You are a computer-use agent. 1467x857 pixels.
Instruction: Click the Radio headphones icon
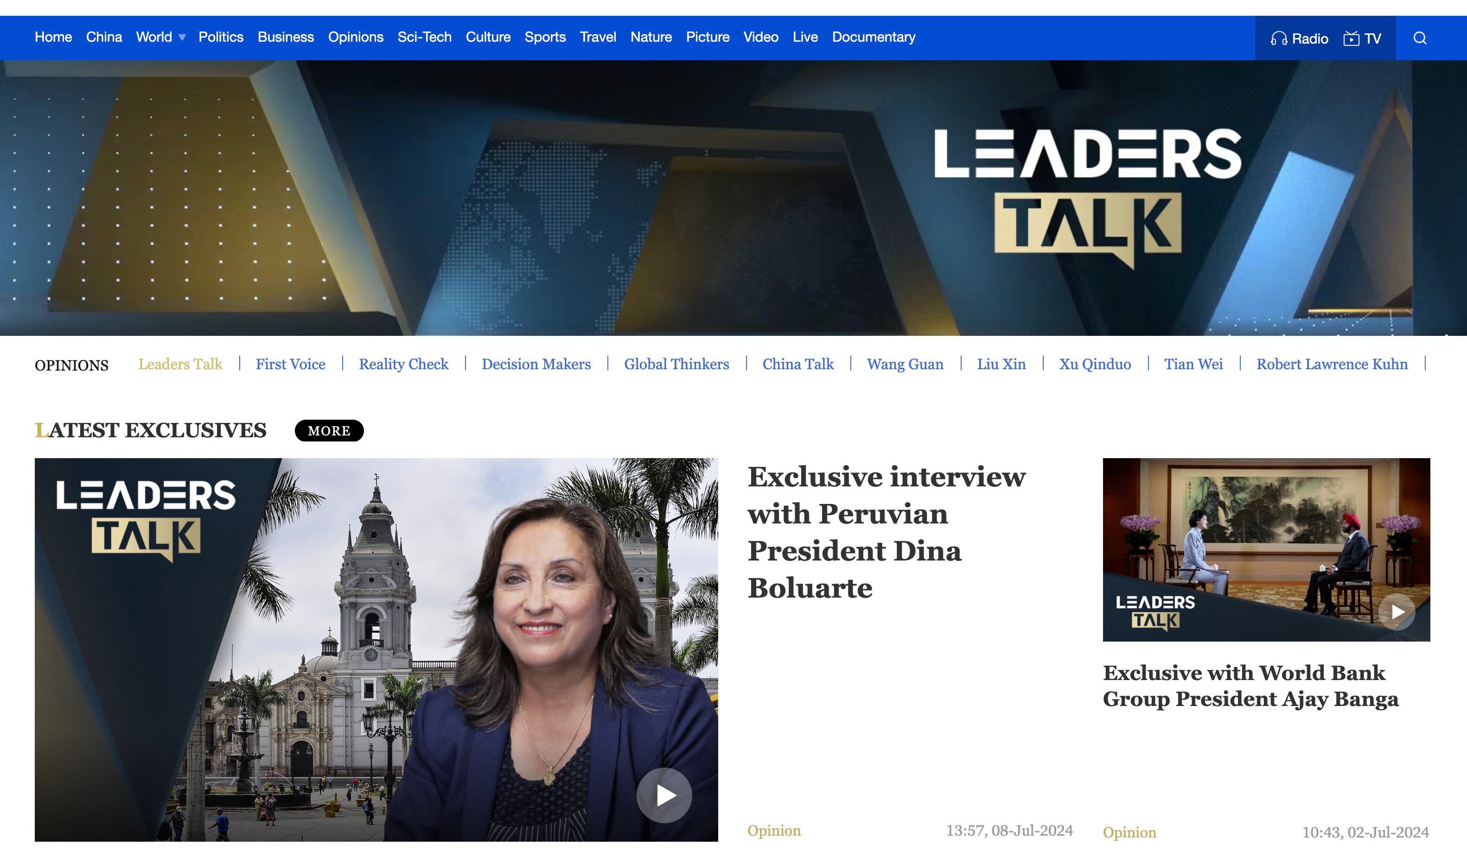1278,39
